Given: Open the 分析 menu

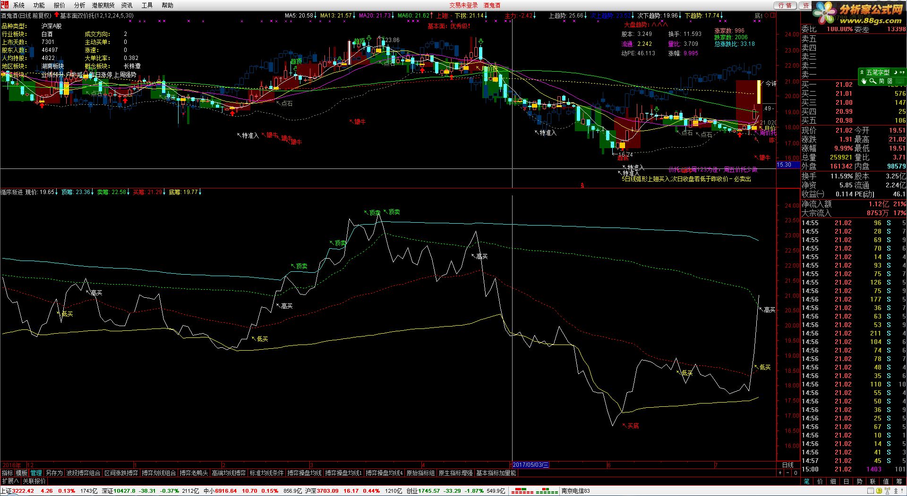Looking at the screenshot, I should pyautogui.click(x=79, y=5).
